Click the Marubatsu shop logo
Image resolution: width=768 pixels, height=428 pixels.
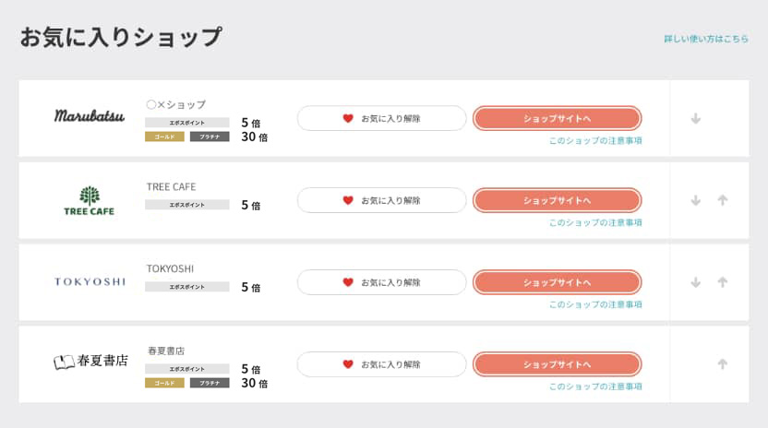pyautogui.click(x=90, y=116)
